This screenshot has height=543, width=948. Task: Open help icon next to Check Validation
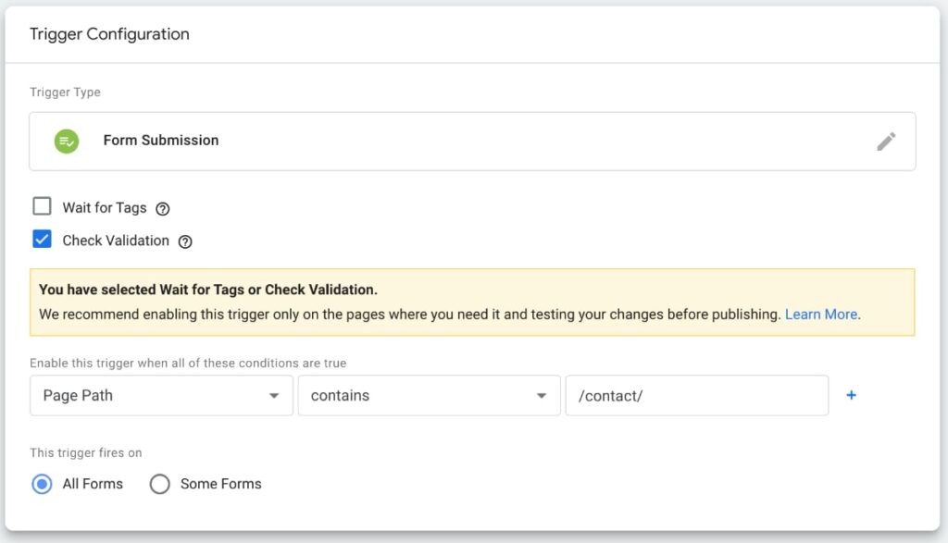pos(185,241)
